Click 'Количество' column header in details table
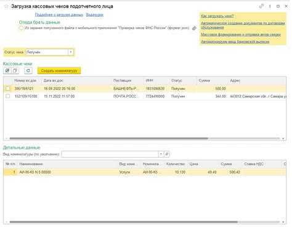 (x=176, y=164)
